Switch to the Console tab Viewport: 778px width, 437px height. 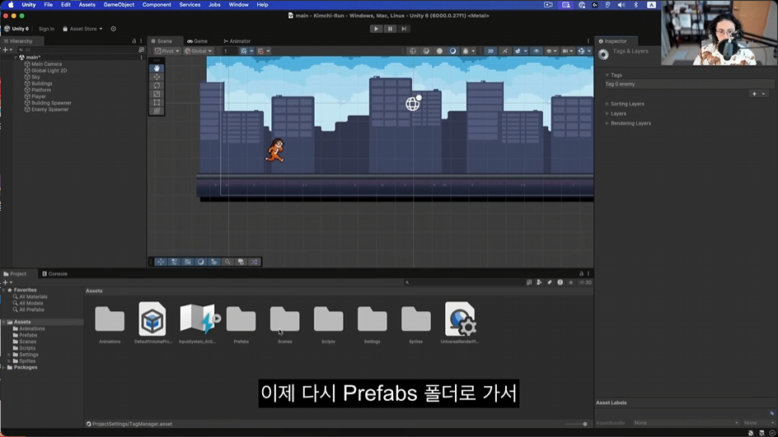(54, 273)
